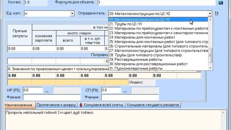Click the Формула для объема input field
The image size is (231, 130).
(x=157, y=3)
